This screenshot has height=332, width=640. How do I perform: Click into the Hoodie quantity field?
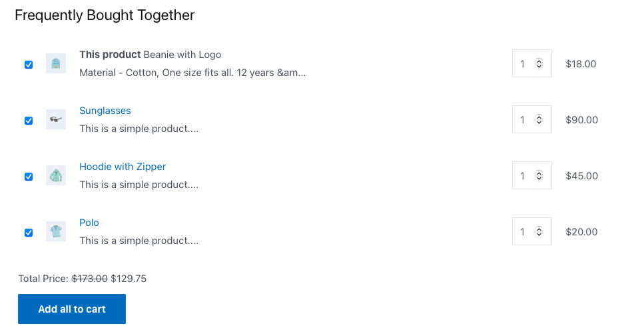(x=532, y=175)
